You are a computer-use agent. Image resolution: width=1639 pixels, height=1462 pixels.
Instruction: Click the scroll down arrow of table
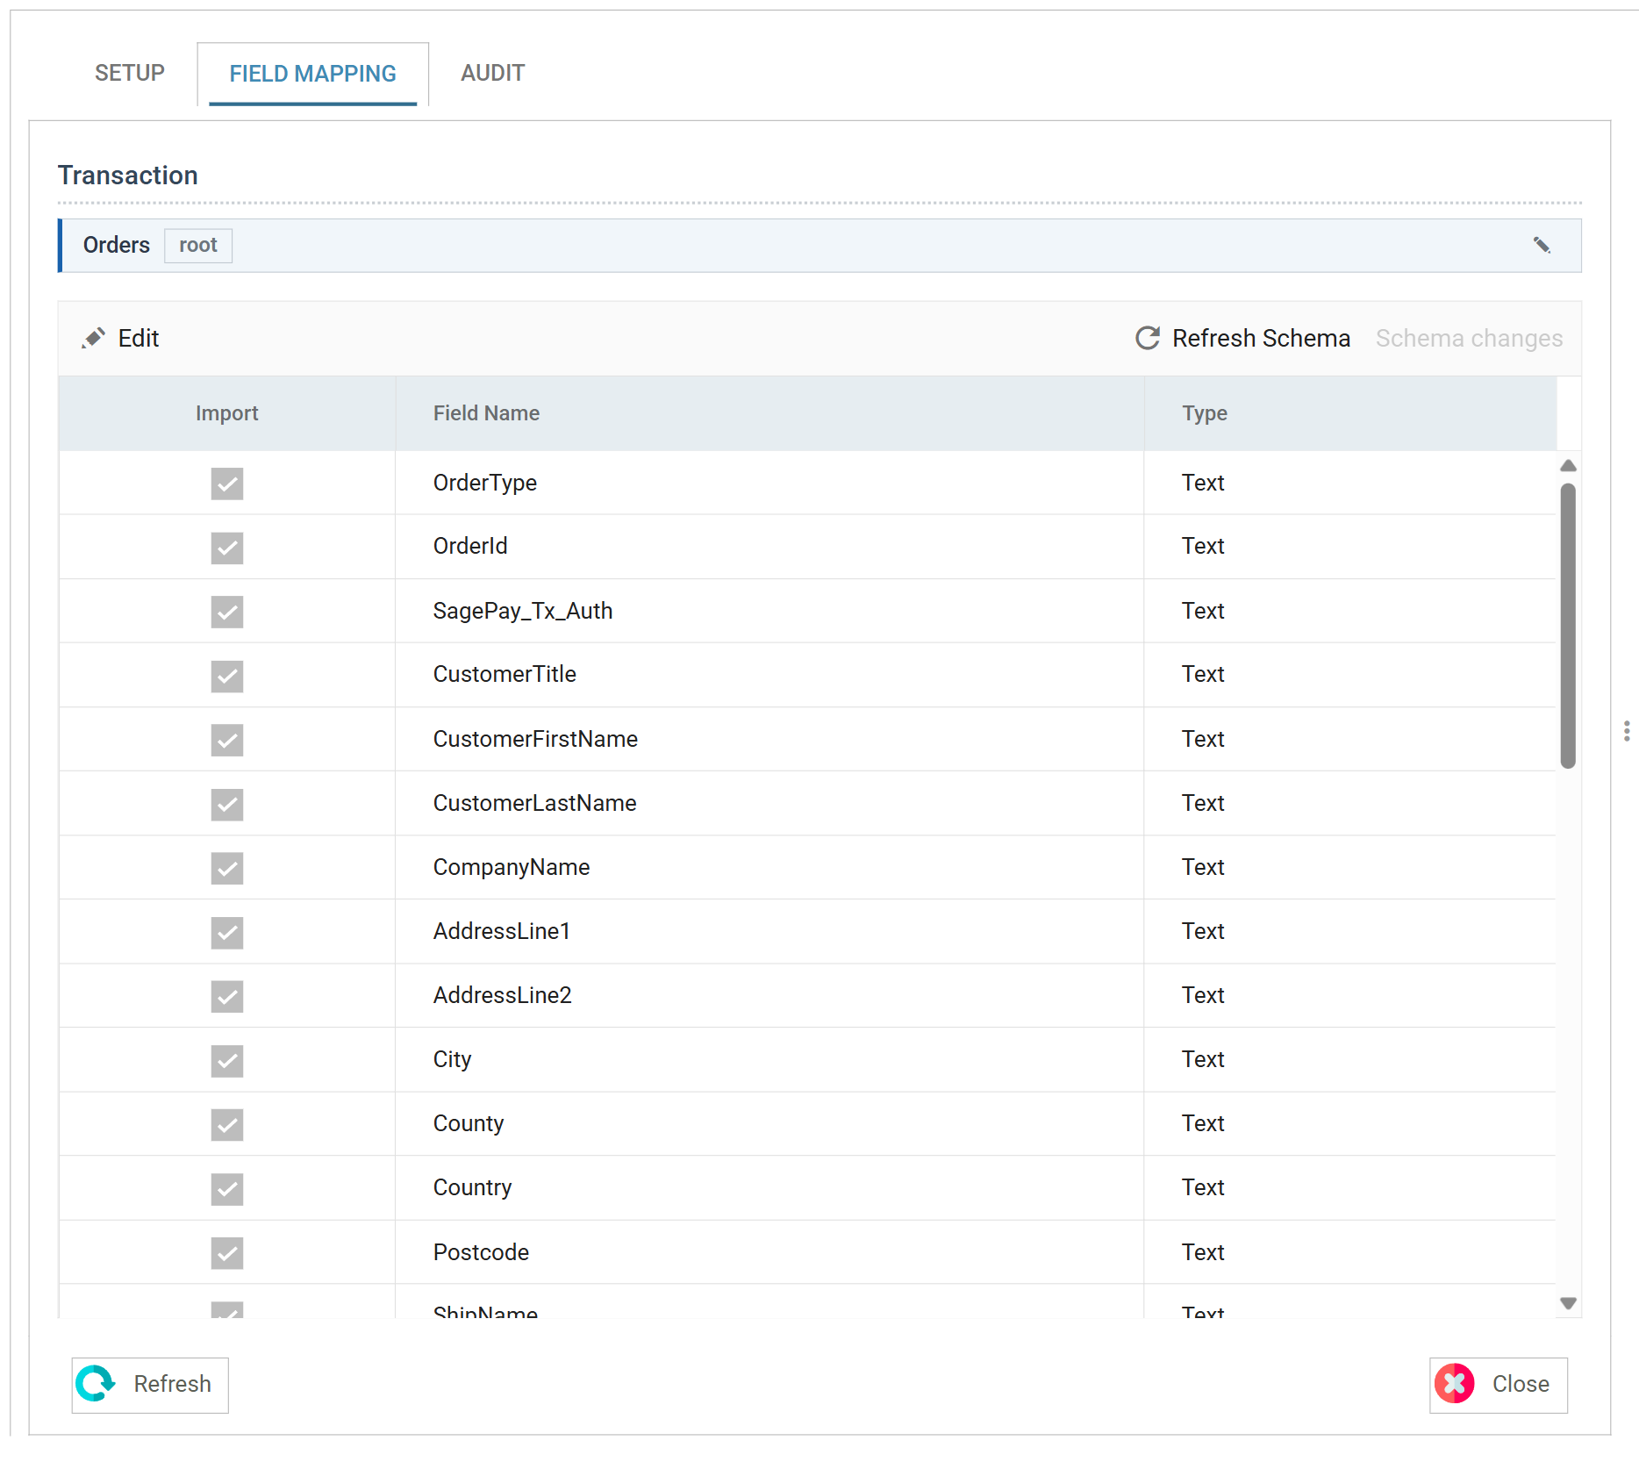pos(1569,1303)
